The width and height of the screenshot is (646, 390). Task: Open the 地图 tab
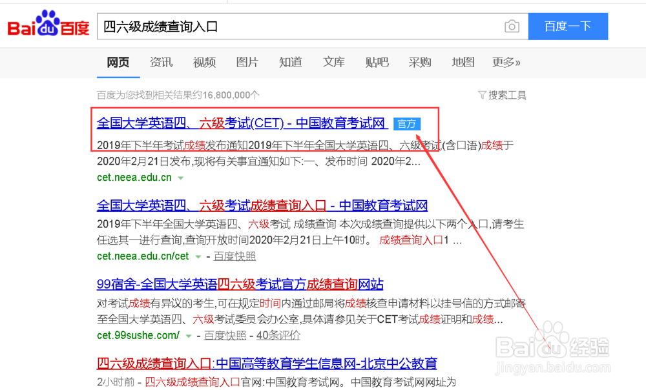tap(463, 62)
